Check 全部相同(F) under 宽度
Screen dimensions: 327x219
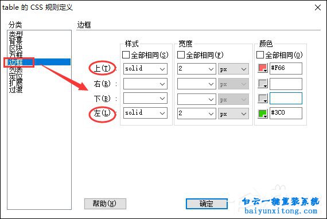pyautogui.click(x=181, y=55)
